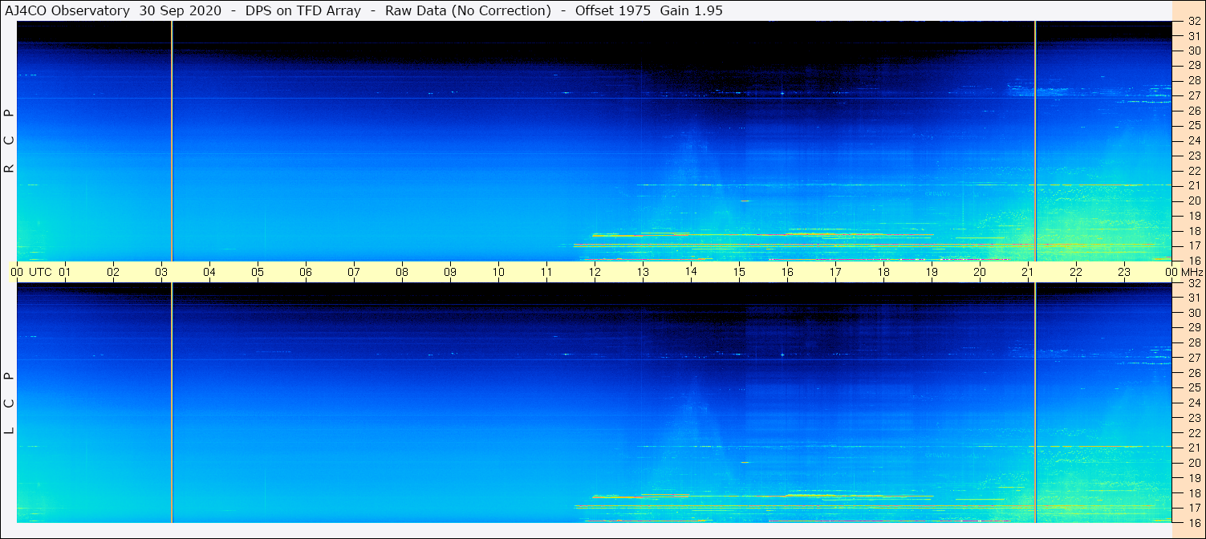Click the 04 hour tick label
This screenshot has width=1206, height=539.
[209, 272]
